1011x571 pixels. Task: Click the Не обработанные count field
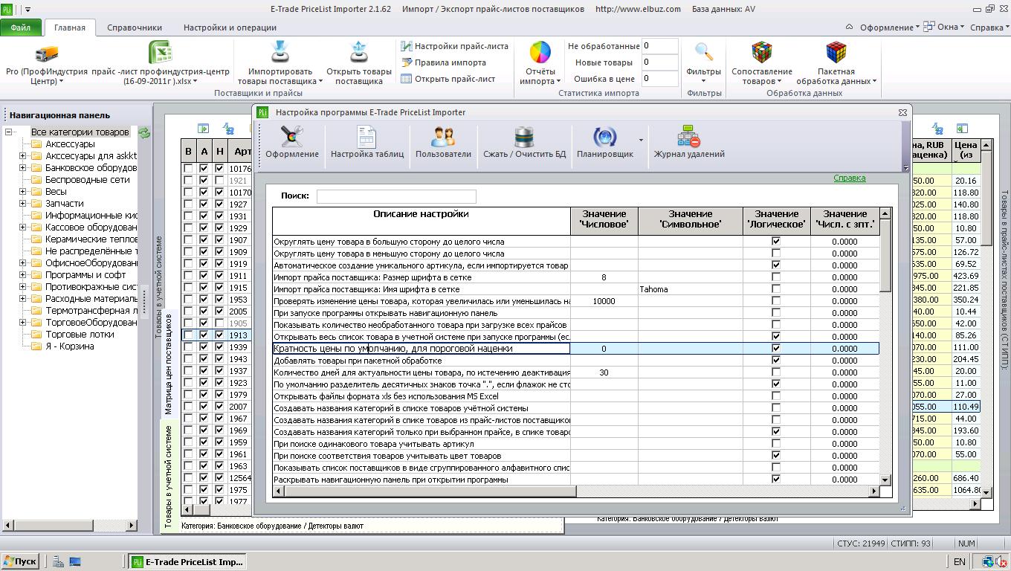coord(659,46)
